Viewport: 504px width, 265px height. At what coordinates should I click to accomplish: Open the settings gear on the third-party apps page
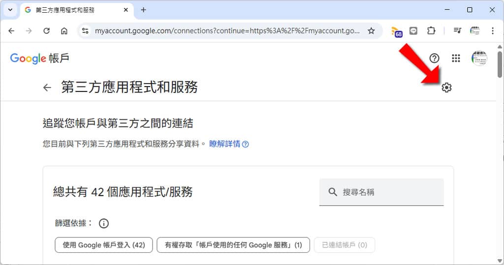[x=446, y=88]
